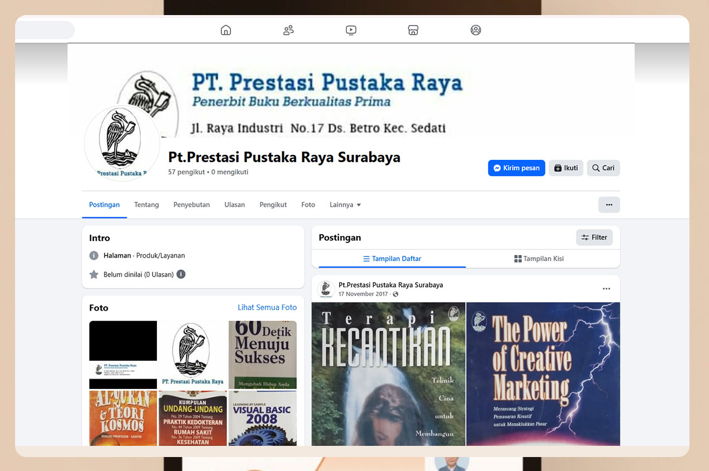Click the globe public-audience icon on post

pos(396,294)
